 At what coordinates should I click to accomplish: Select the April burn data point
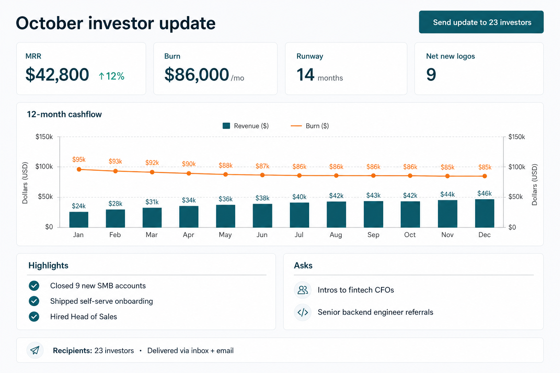click(189, 173)
